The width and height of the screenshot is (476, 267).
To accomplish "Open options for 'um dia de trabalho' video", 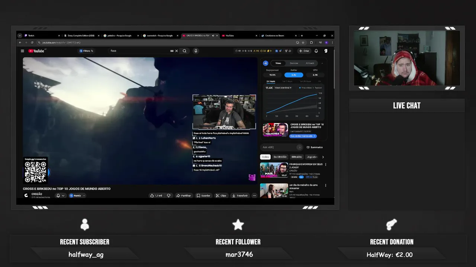I will point(325,185).
